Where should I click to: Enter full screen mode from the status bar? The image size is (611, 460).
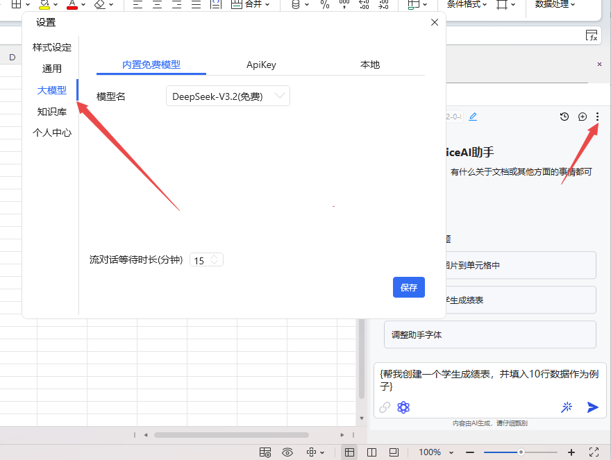(x=594, y=452)
